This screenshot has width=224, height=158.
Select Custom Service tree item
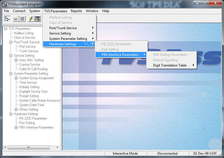point(30,65)
